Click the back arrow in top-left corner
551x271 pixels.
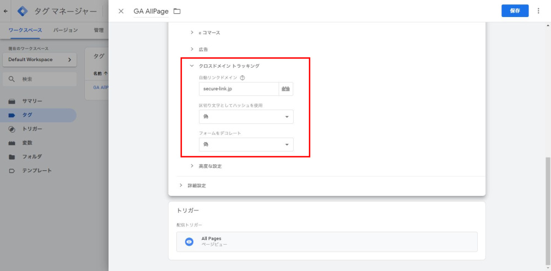6,11
